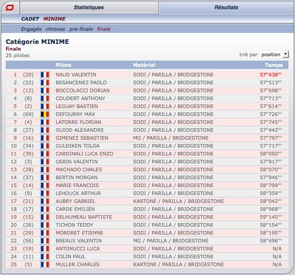The width and height of the screenshot is (295, 275).
Task: Click the French flag next to NAUD VALENTIN
Action: [x=45, y=75]
